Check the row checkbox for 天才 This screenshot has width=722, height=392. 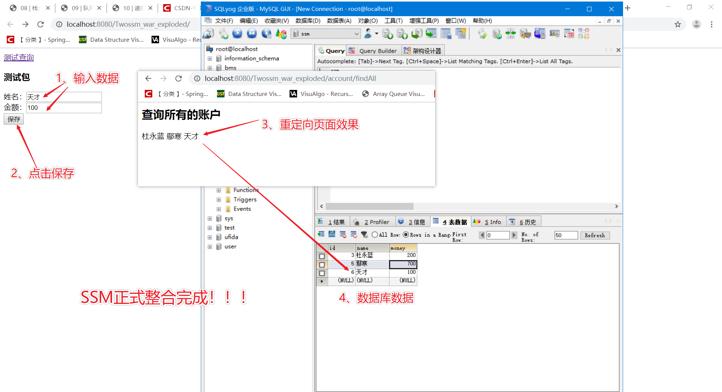tap(322, 273)
